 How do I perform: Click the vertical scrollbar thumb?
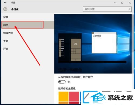click(133, 33)
